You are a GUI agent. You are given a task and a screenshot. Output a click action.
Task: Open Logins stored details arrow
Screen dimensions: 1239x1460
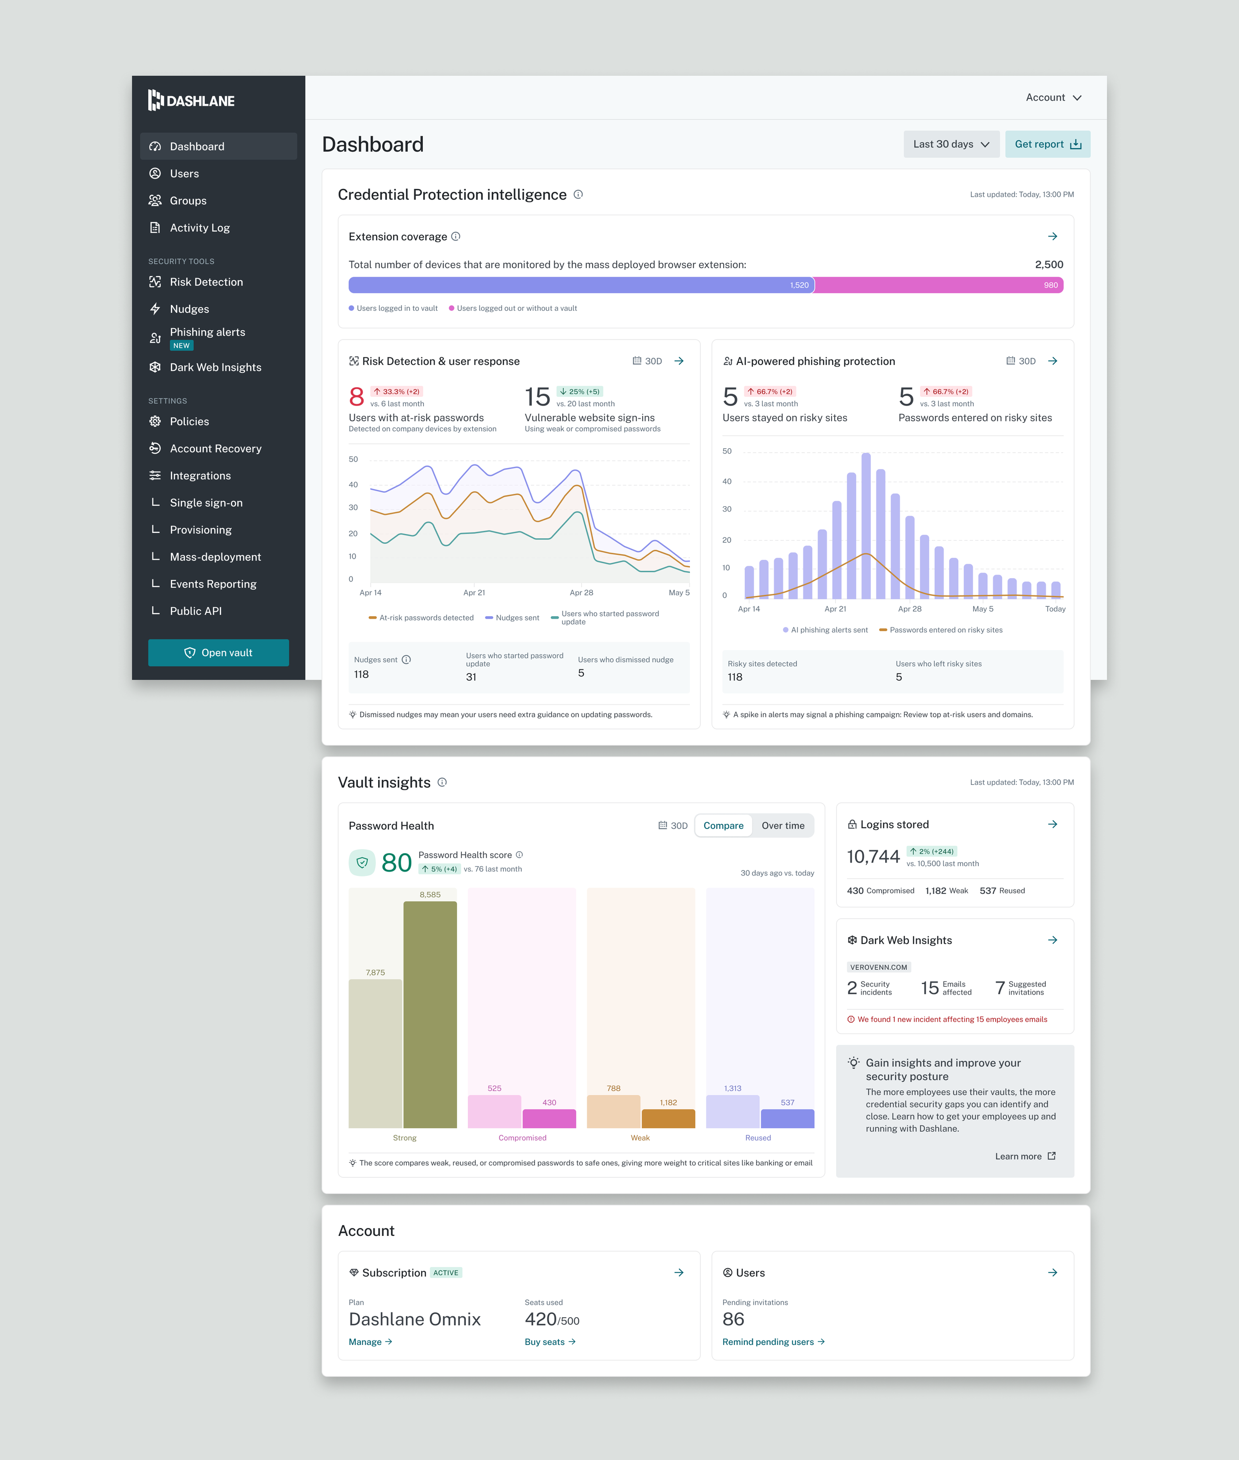tap(1052, 824)
